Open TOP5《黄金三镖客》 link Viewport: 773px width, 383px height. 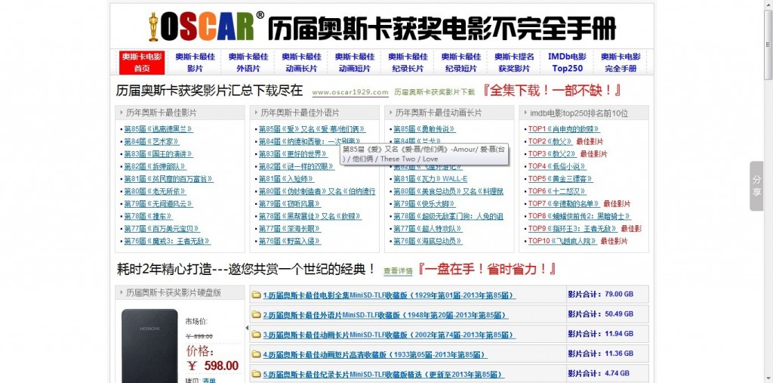pos(561,179)
